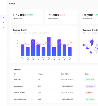Click the $ 72 amount cell
Viewport: 98px width, 106px height.
click(39, 86)
